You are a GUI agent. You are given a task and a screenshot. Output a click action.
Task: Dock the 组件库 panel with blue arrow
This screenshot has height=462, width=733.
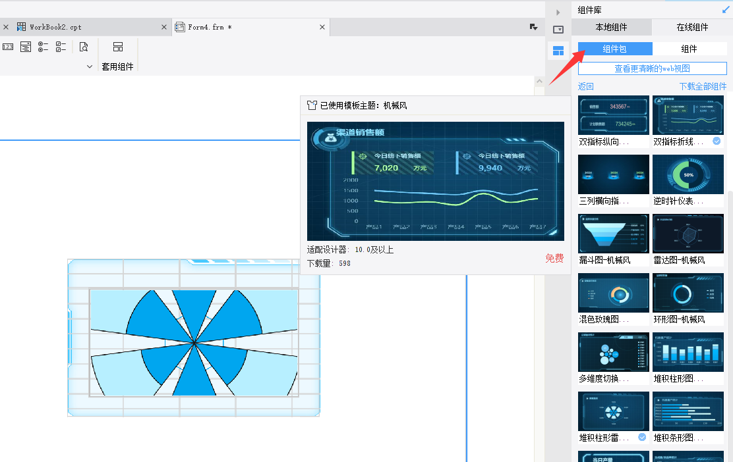click(726, 9)
